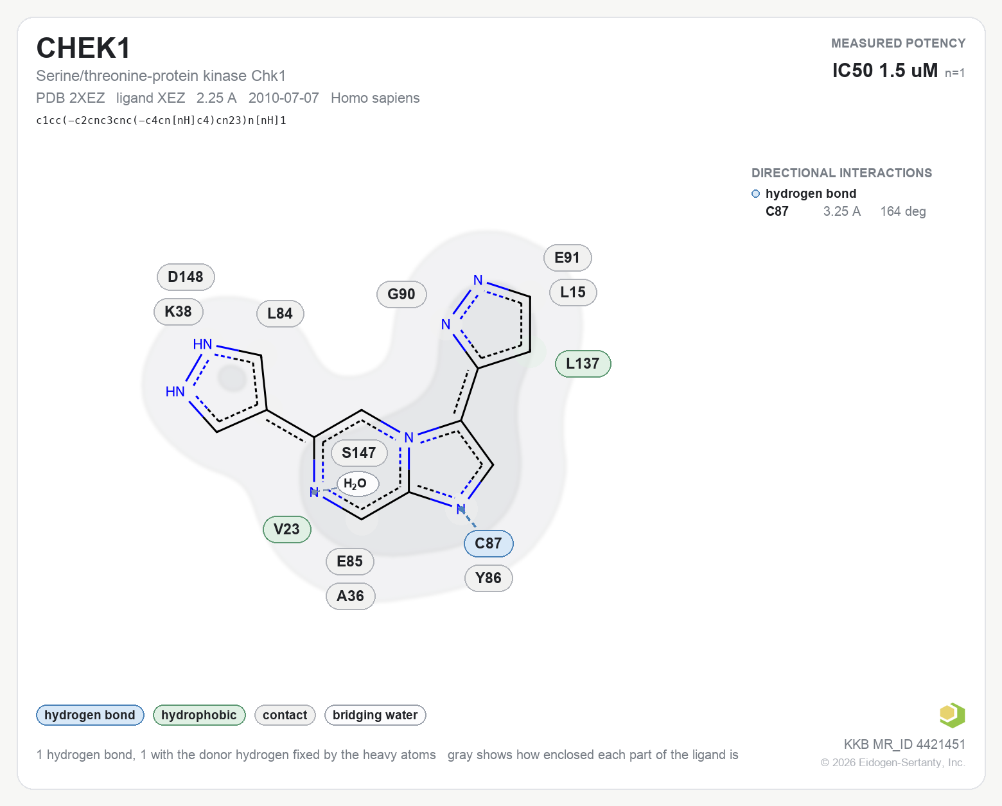The image size is (1002, 806).
Task: Click C87 in the directional interactions list
Action: 777,211
